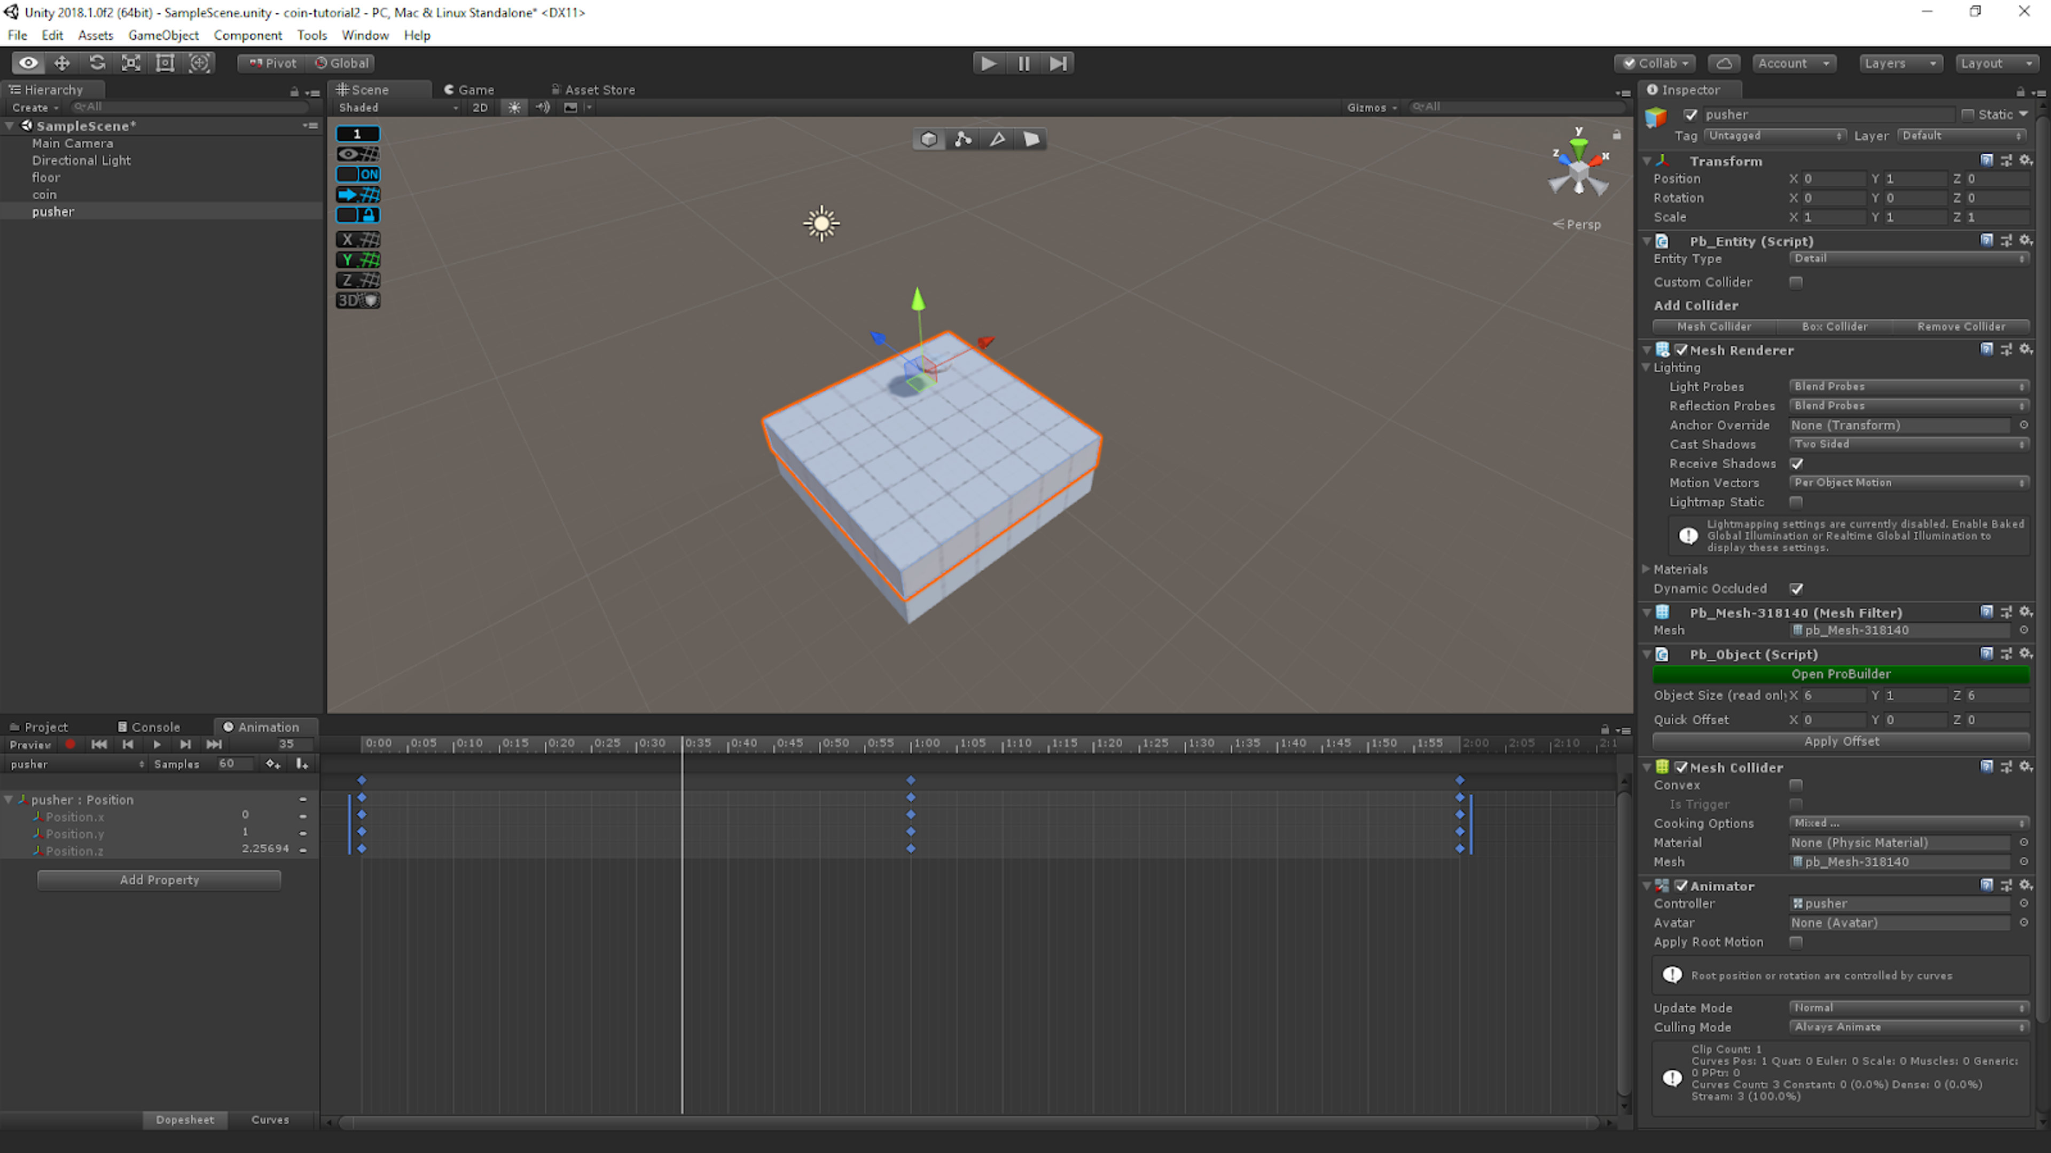Go to previous animation keyframe
Screen dimensions: 2051x1153
(128, 744)
